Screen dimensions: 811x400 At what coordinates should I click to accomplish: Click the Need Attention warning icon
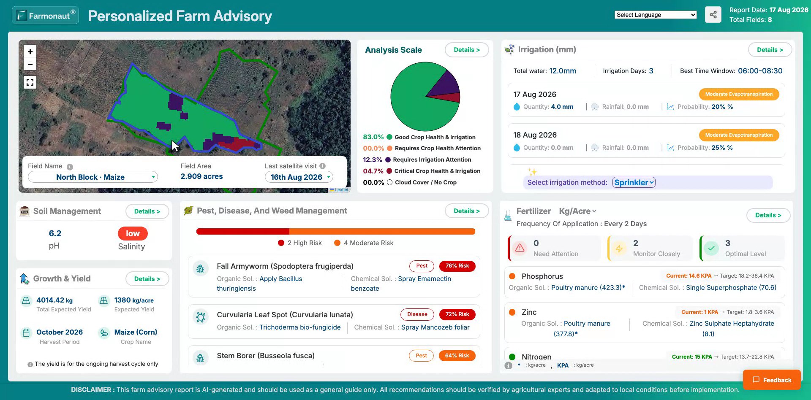[520, 248]
